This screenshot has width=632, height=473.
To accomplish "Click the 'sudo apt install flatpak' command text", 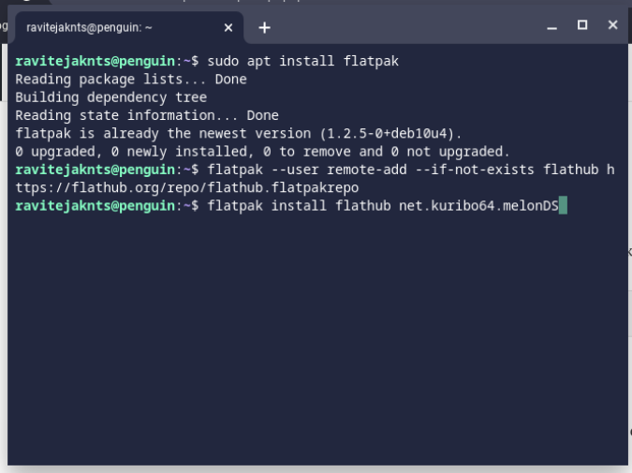I will (x=302, y=61).
